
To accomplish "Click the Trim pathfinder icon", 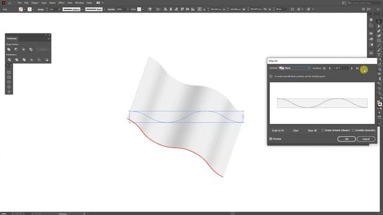I will (x=17, y=60).
